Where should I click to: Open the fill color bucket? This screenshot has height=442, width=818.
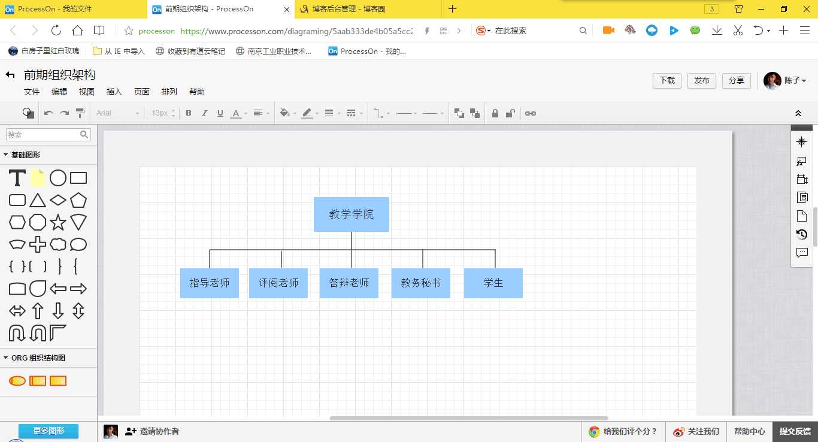point(287,113)
